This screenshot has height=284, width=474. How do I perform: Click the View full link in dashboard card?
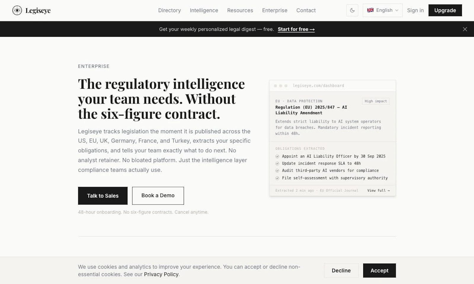[x=378, y=191]
